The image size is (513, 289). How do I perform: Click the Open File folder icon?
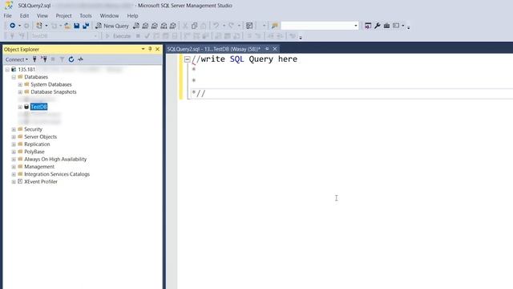[67, 26]
